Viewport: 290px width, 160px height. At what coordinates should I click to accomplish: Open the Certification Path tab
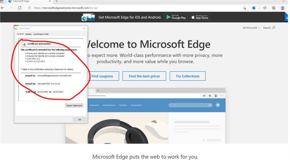pos(41,34)
